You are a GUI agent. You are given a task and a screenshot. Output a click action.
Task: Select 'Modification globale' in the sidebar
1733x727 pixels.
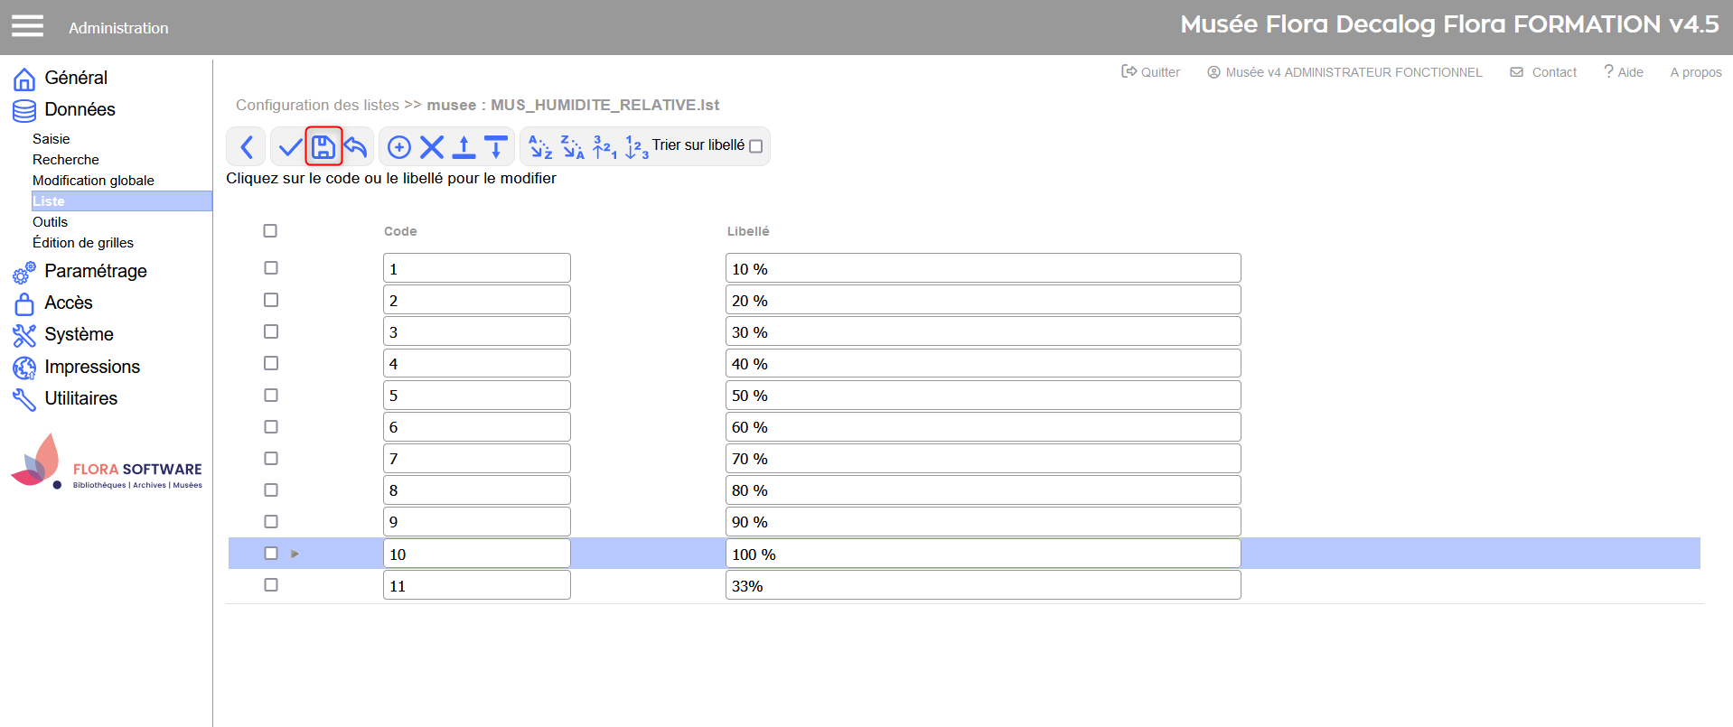(93, 181)
